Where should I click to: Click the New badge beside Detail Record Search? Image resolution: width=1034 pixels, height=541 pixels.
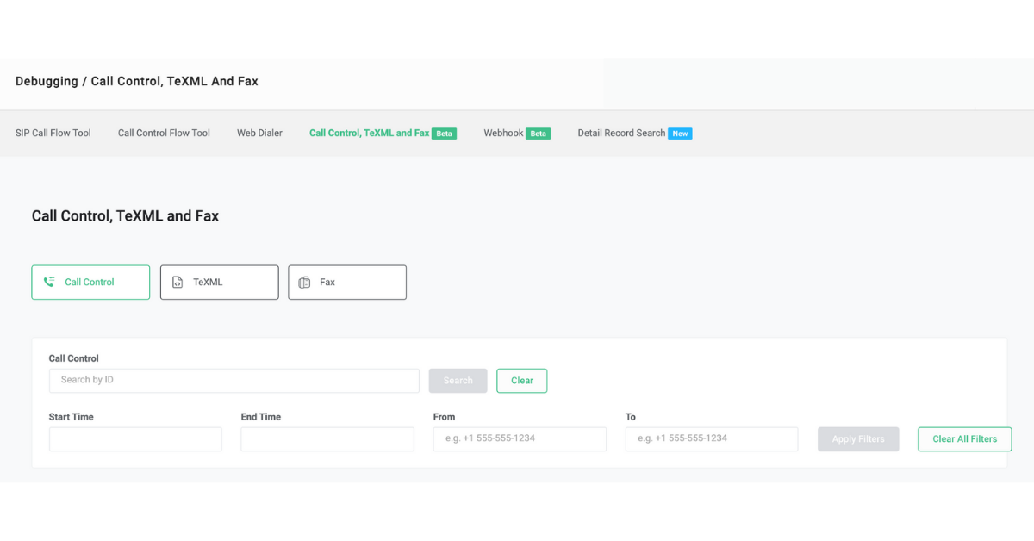click(x=681, y=134)
